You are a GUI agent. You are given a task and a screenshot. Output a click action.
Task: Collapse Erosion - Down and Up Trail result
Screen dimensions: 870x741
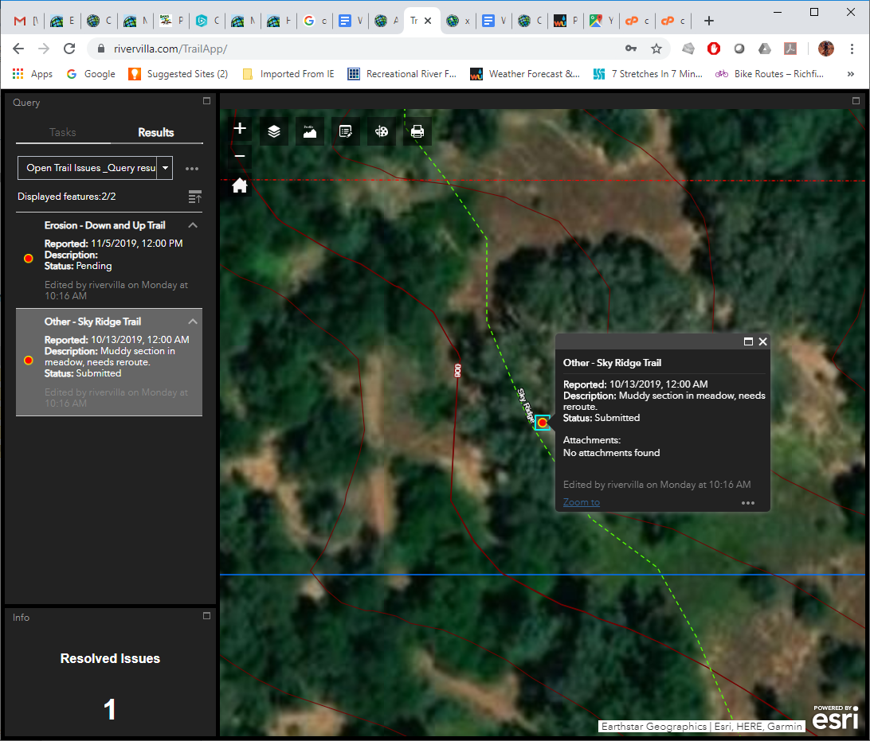(193, 226)
